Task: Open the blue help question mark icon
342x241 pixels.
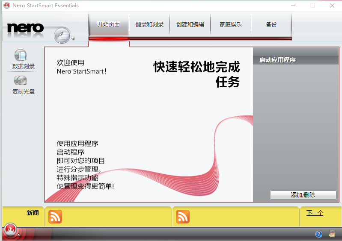Action: coord(318,234)
